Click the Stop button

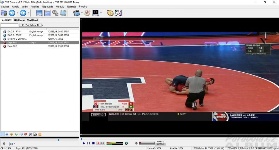pyautogui.click(x=93, y=143)
